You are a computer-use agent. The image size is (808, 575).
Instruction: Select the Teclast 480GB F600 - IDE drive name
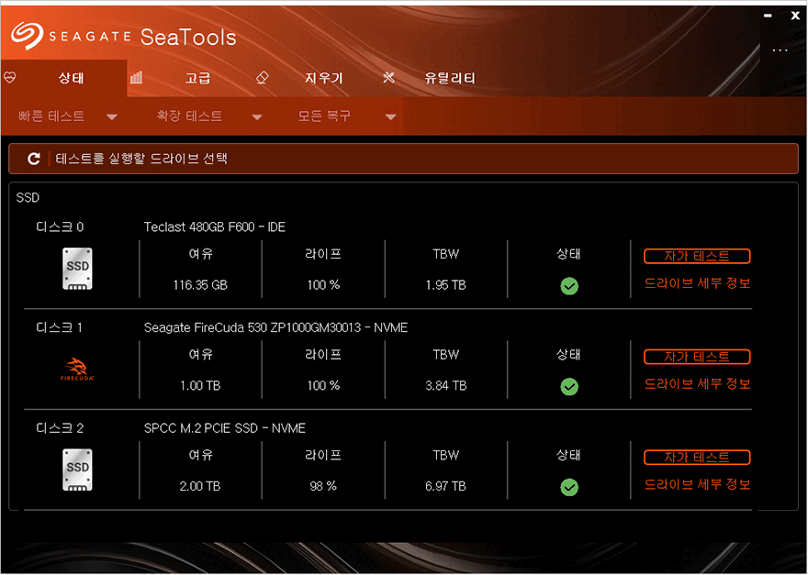pos(214,227)
